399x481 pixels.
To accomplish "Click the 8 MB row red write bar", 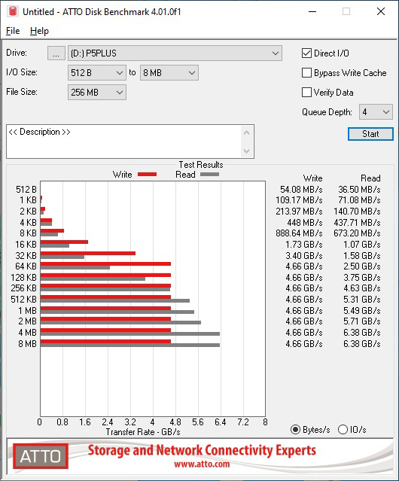I will (105, 342).
